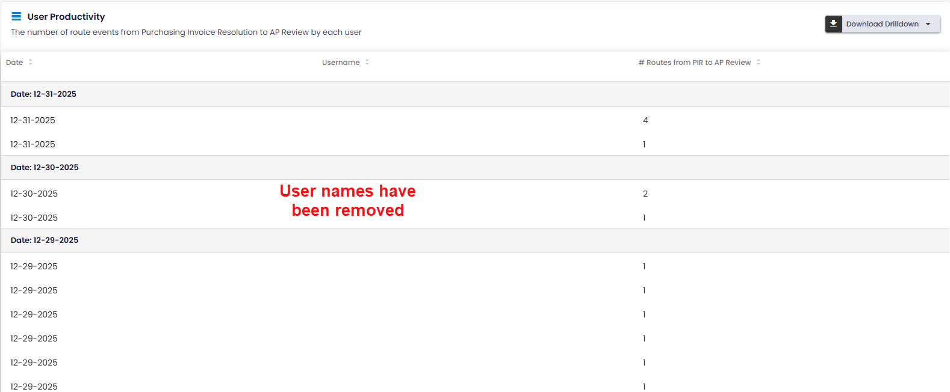This screenshot has height=392, width=950.
Task: Click the sort arrows next to Username
Action: click(367, 63)
